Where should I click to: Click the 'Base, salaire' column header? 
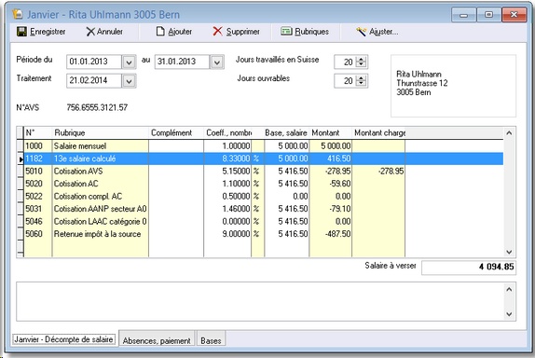point(286,133)
